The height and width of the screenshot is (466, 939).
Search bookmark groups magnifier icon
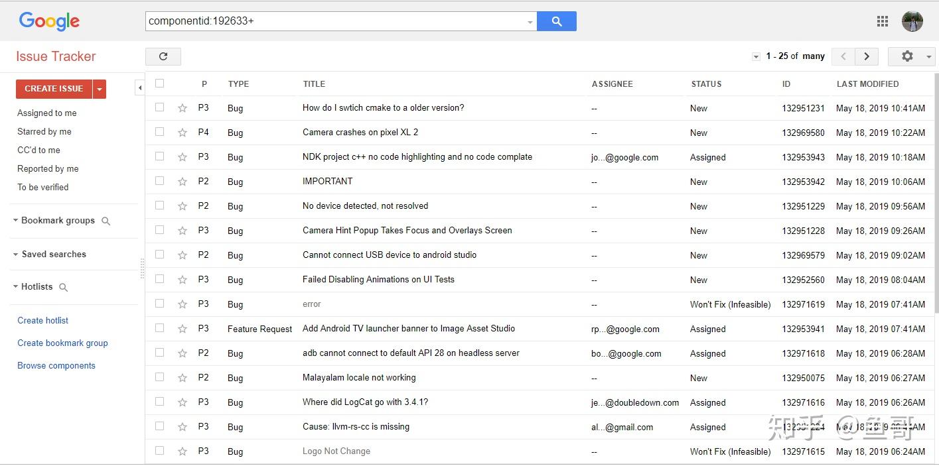(x=106, y=221)
